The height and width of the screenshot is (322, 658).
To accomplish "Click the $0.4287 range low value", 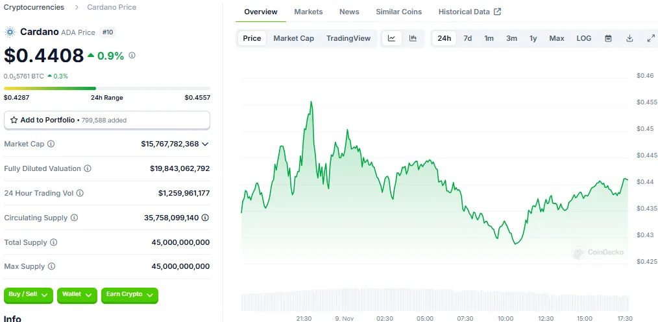I will click(16, 98).
